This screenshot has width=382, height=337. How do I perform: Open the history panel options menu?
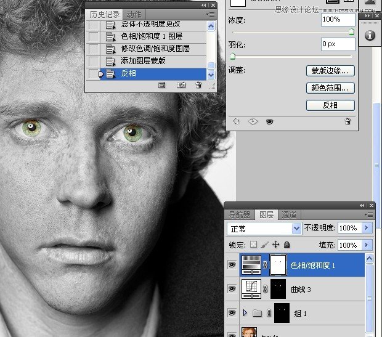211,15
